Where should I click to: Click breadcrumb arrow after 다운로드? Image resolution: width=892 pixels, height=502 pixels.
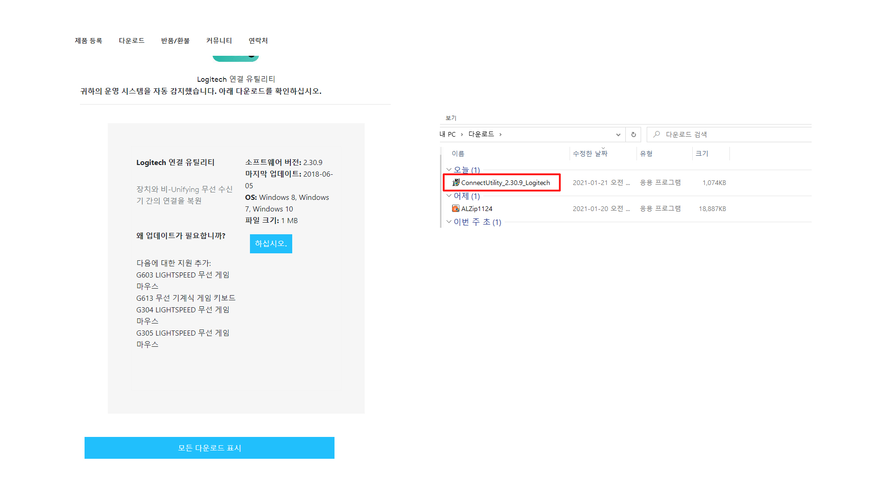500,134
